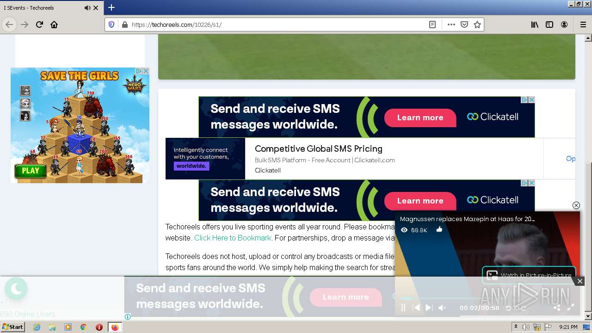Pause the floating video

coord(403,308)
